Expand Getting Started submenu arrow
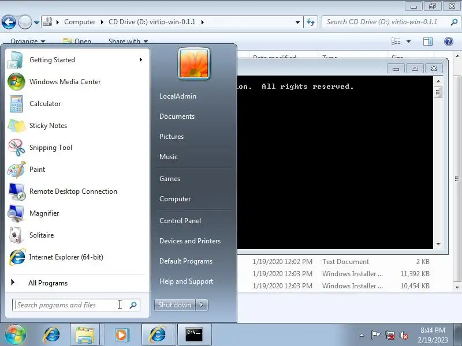Image resolution: width=462 pixels, height=346 pixels. click(x=141, y=60)
